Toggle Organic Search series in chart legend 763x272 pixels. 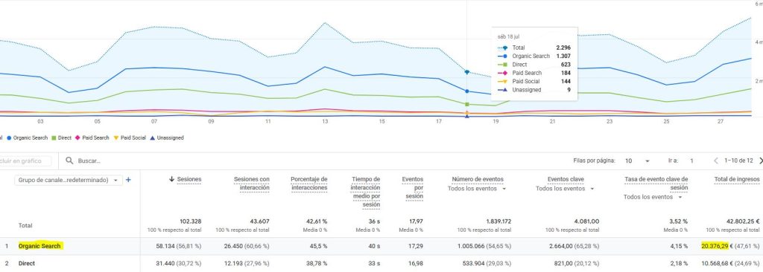28,138
